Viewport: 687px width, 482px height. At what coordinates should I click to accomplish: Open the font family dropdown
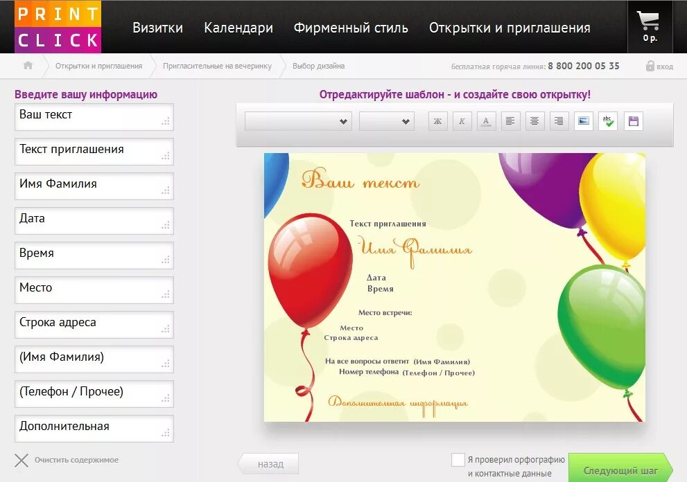click(299, 121)
